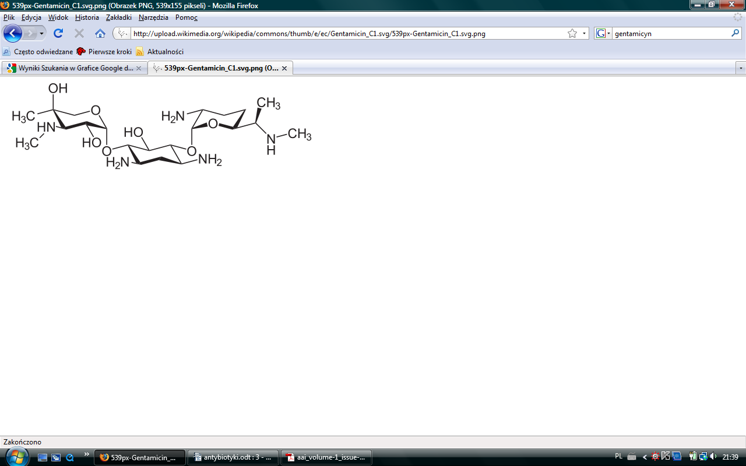Open the Aktualności feed bookmark
This screenshot has width=746, height=466.
coord(160,51)
